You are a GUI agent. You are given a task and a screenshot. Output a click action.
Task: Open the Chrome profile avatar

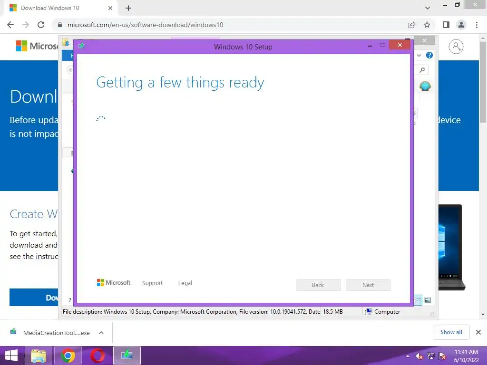coord(461,25)
